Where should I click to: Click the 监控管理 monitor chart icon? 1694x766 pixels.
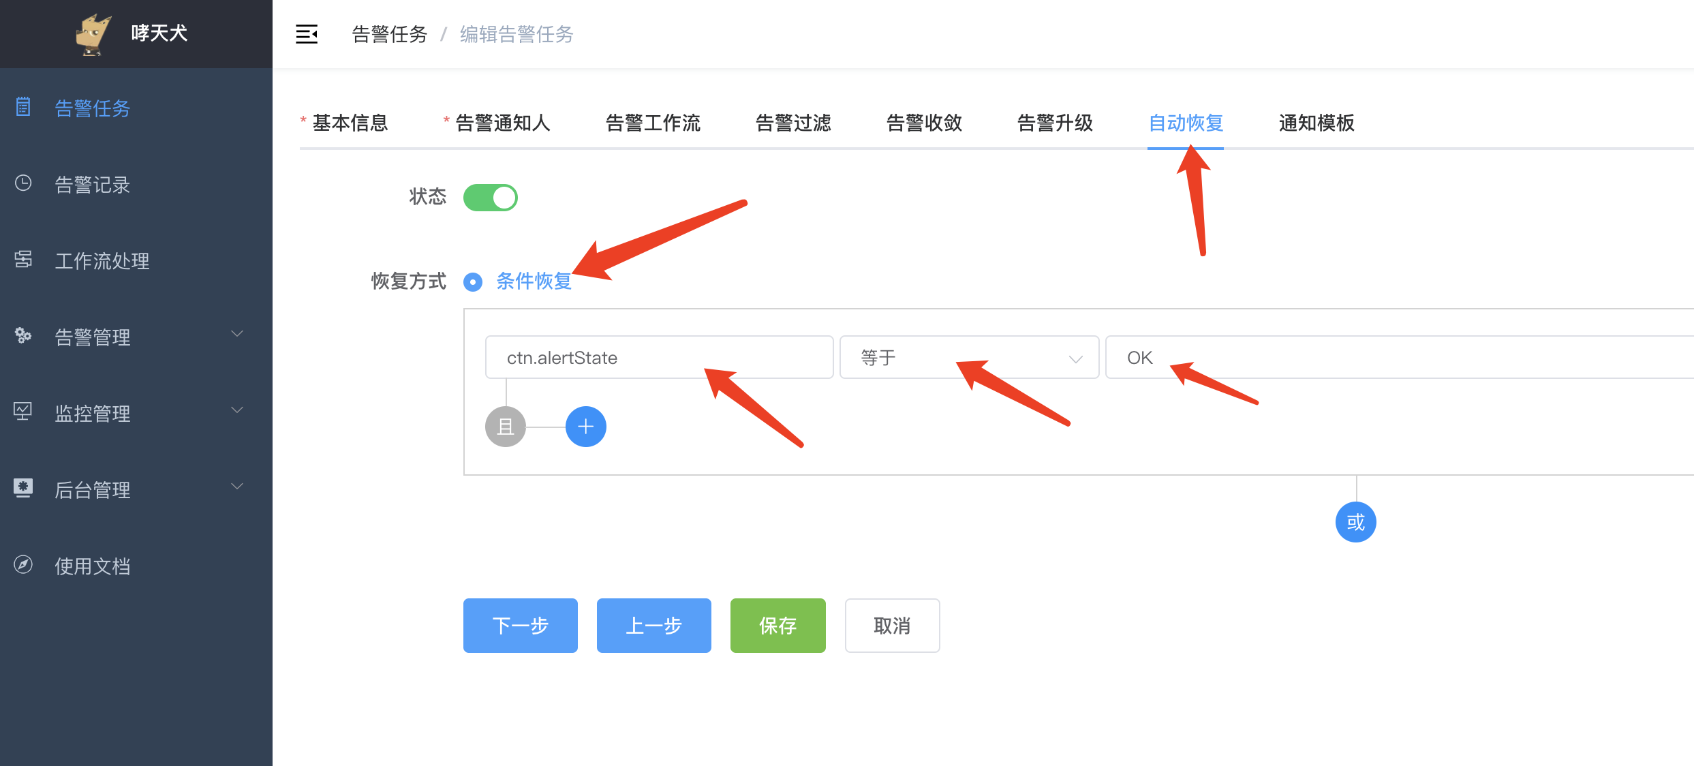pyautogui.click(x=23, y=412)
